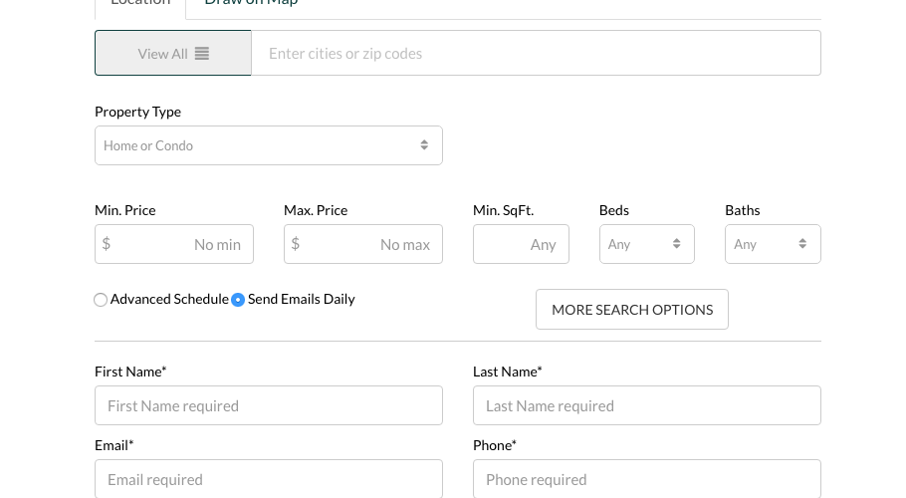Image resolution: width=906 pixels, height=498 pixels.
Task: Click the Email required field
Action: [268, 479]
